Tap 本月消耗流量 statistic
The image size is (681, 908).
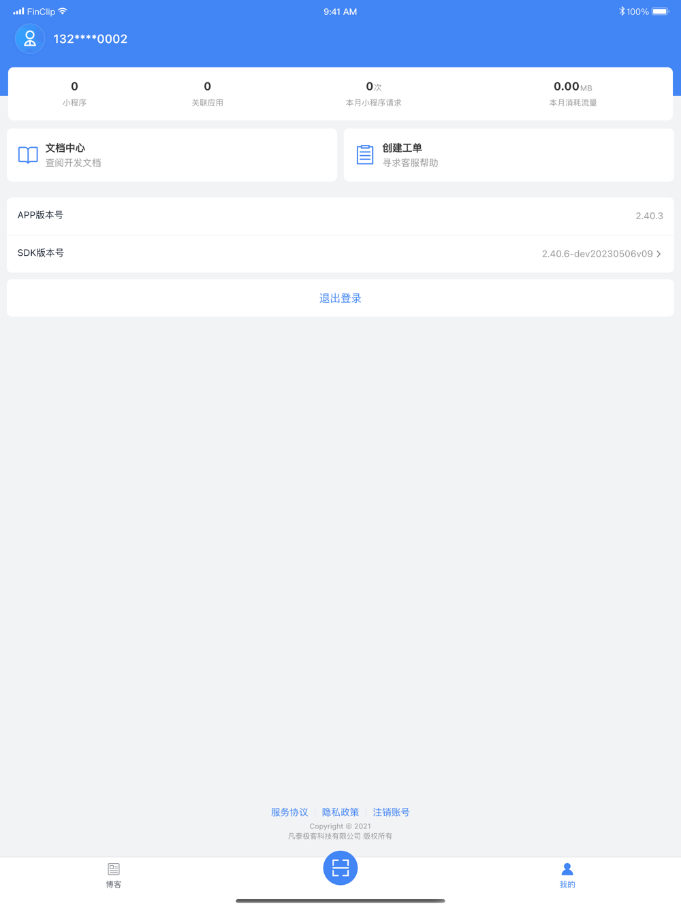[x=573, y=94]
